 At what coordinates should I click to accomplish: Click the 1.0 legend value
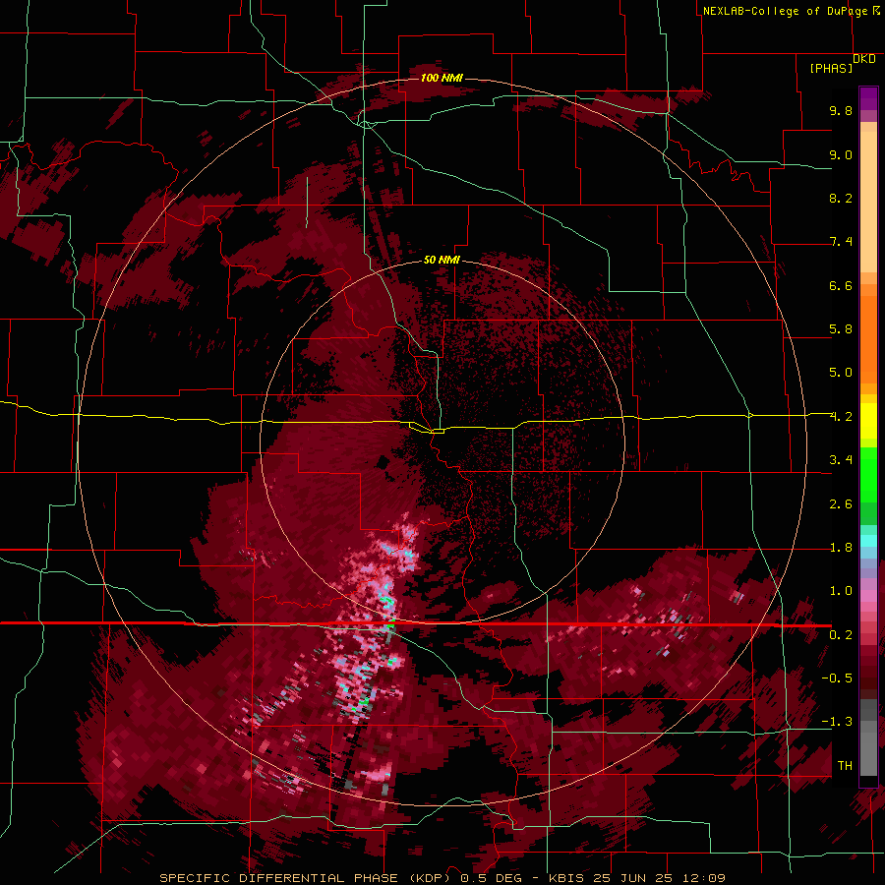[841, 591]
